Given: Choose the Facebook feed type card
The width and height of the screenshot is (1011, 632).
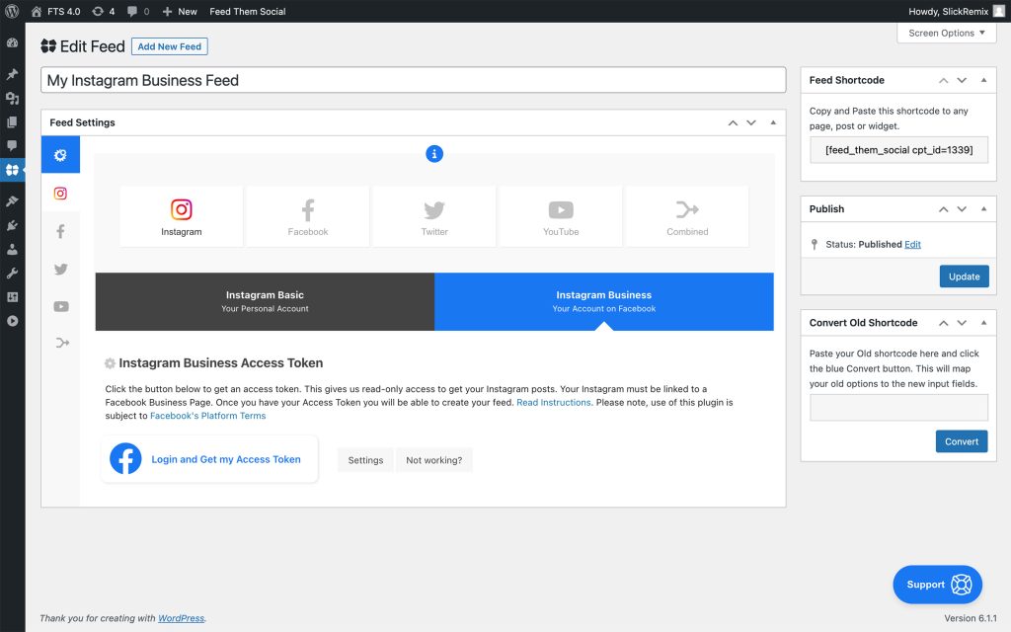Looking at the screenshot, I should 308,216.
